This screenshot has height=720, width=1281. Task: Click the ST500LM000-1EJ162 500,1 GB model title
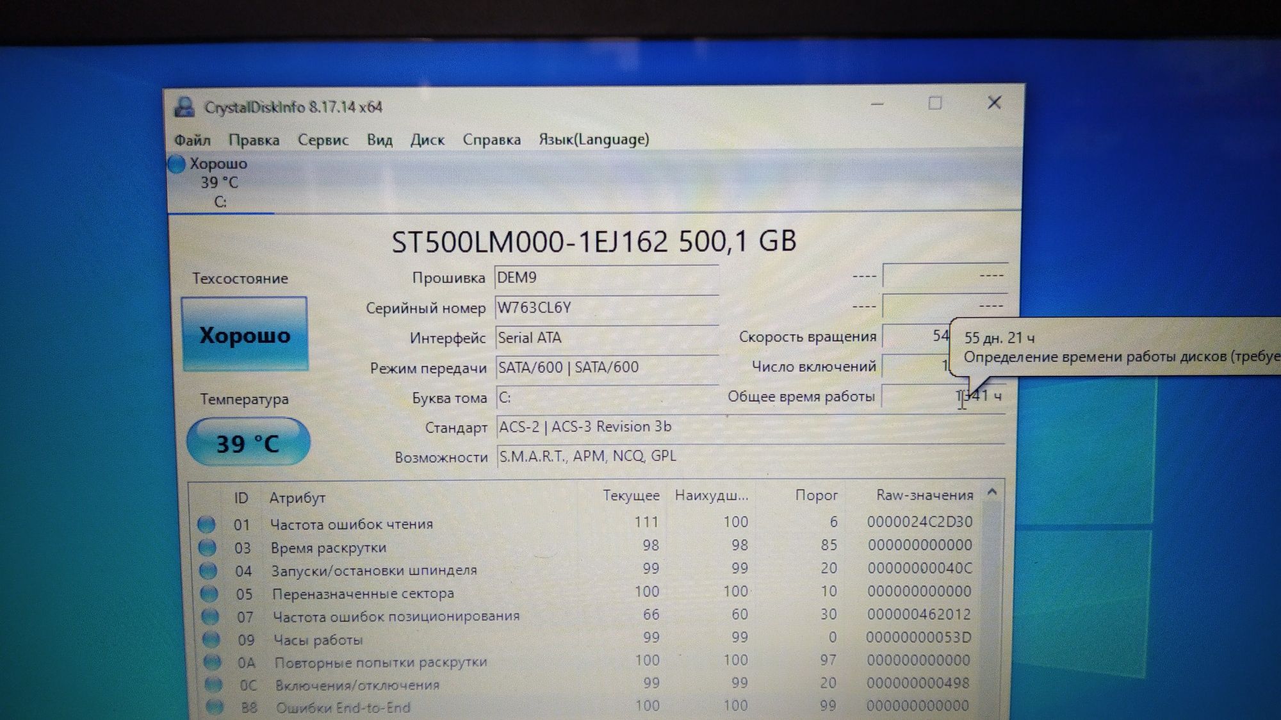click(x=594, y=241)
